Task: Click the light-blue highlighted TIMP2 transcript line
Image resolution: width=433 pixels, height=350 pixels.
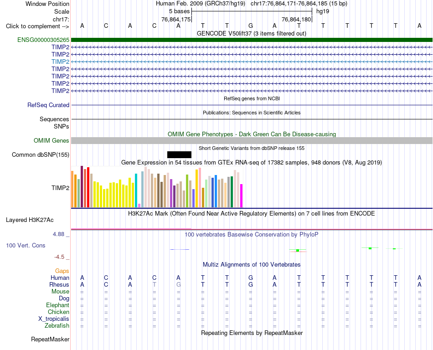Action: [x=252, y=62]
